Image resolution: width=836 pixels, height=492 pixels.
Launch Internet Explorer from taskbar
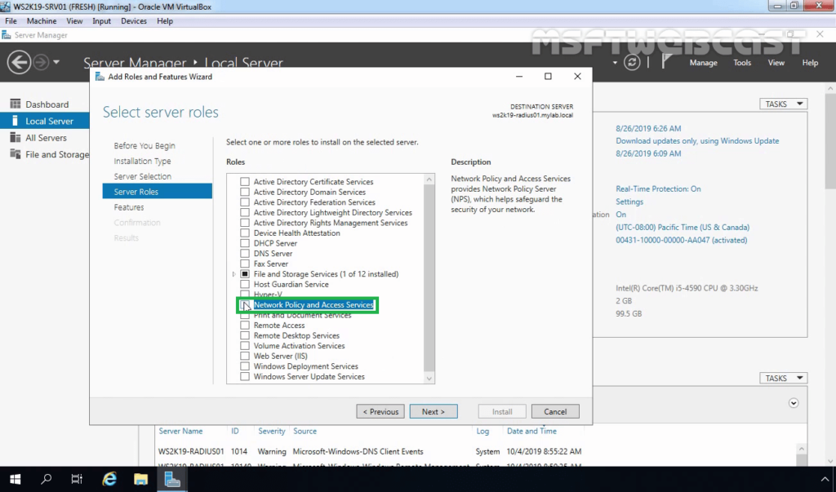(109, 479)
